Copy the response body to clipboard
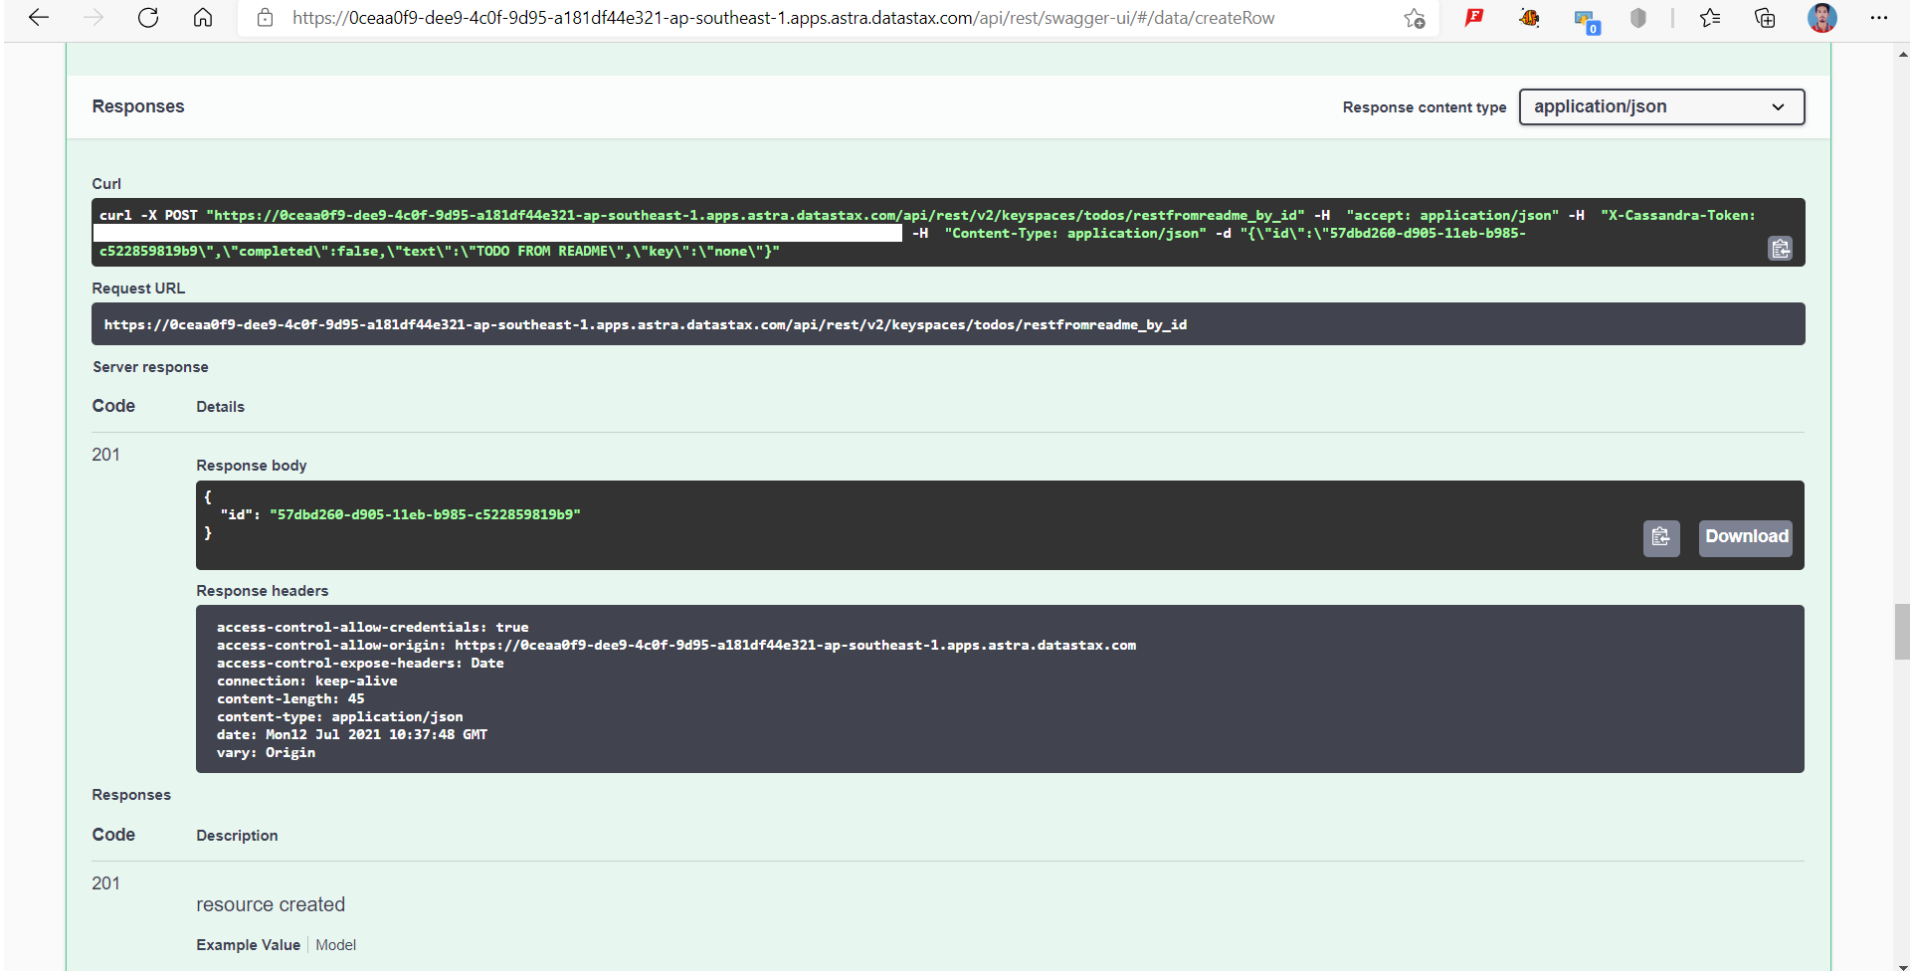1910x971 pixels. click(1660, 538)
